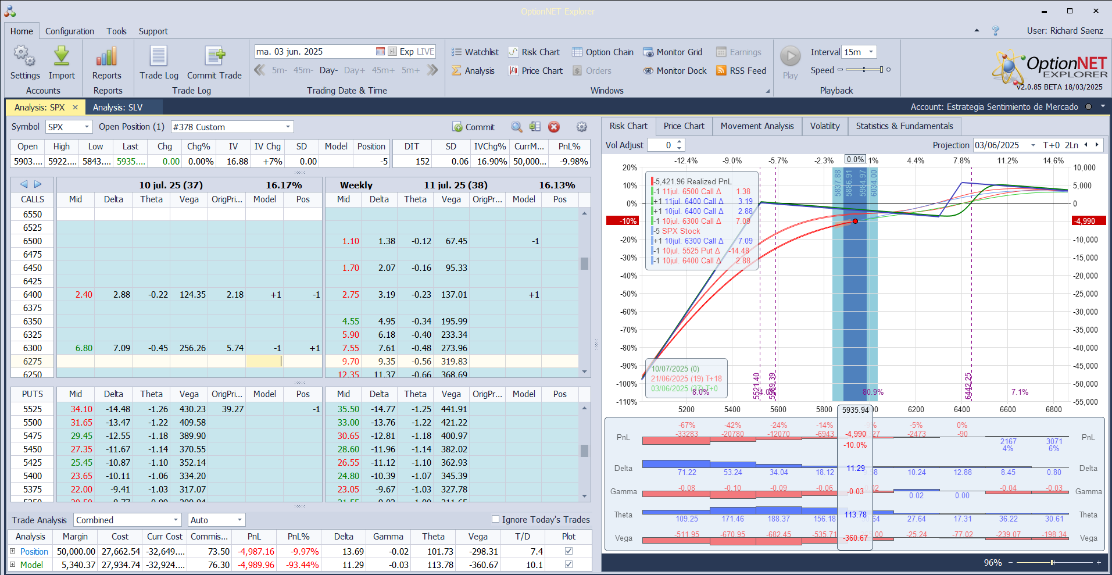Expand the Model row in Trade Analysis
Viewport: 1112px width, 575px height.
tap(13, 564)
